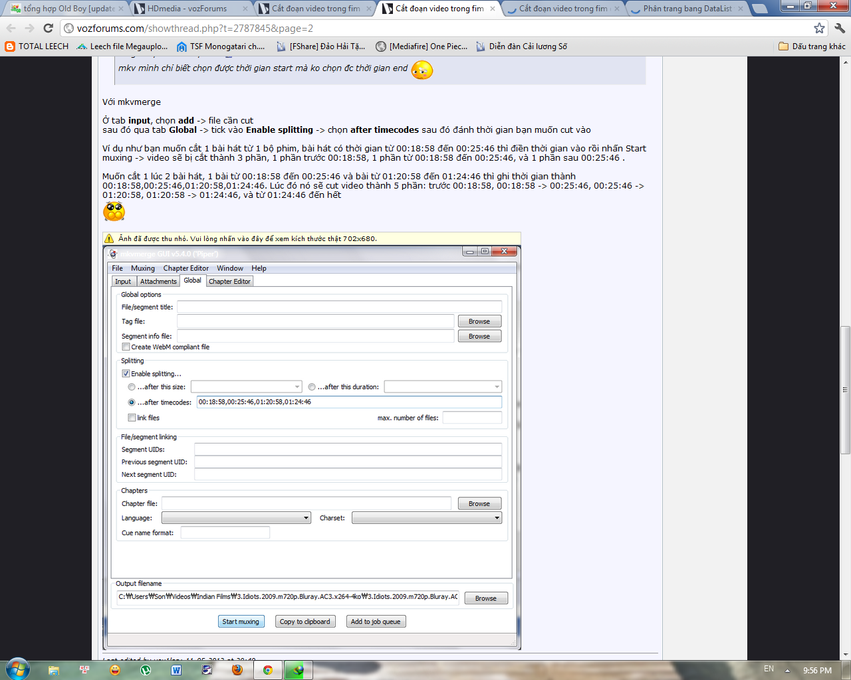The height and width of the screenshot is (680, 851).
Task: Close the HDmedia - vozForums tab
Action: click(x=245, y=9)
